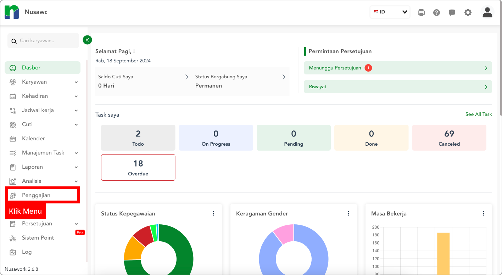Click the red notification badge count
The image size is (502, 275).
point(368,68)
